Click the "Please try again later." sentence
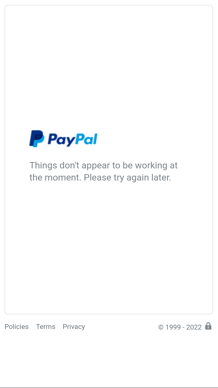 [127, 177]
